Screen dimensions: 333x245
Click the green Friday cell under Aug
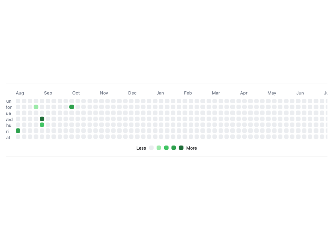(18, 131)
